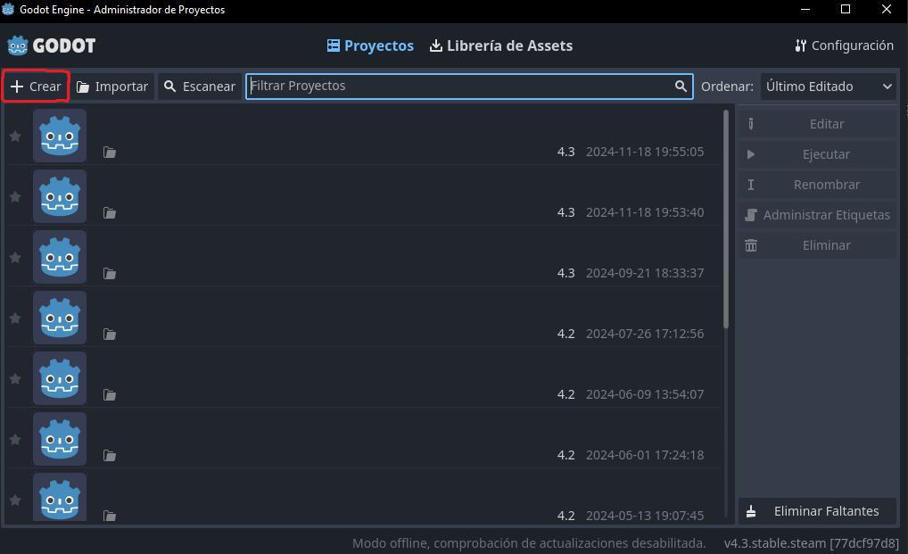This screenshot has width=908, height=554.
Task: Open Administrar Etiquetas
Action: (817, 215)
